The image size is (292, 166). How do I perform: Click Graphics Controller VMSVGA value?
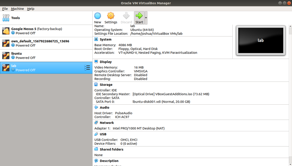point(141,71)
